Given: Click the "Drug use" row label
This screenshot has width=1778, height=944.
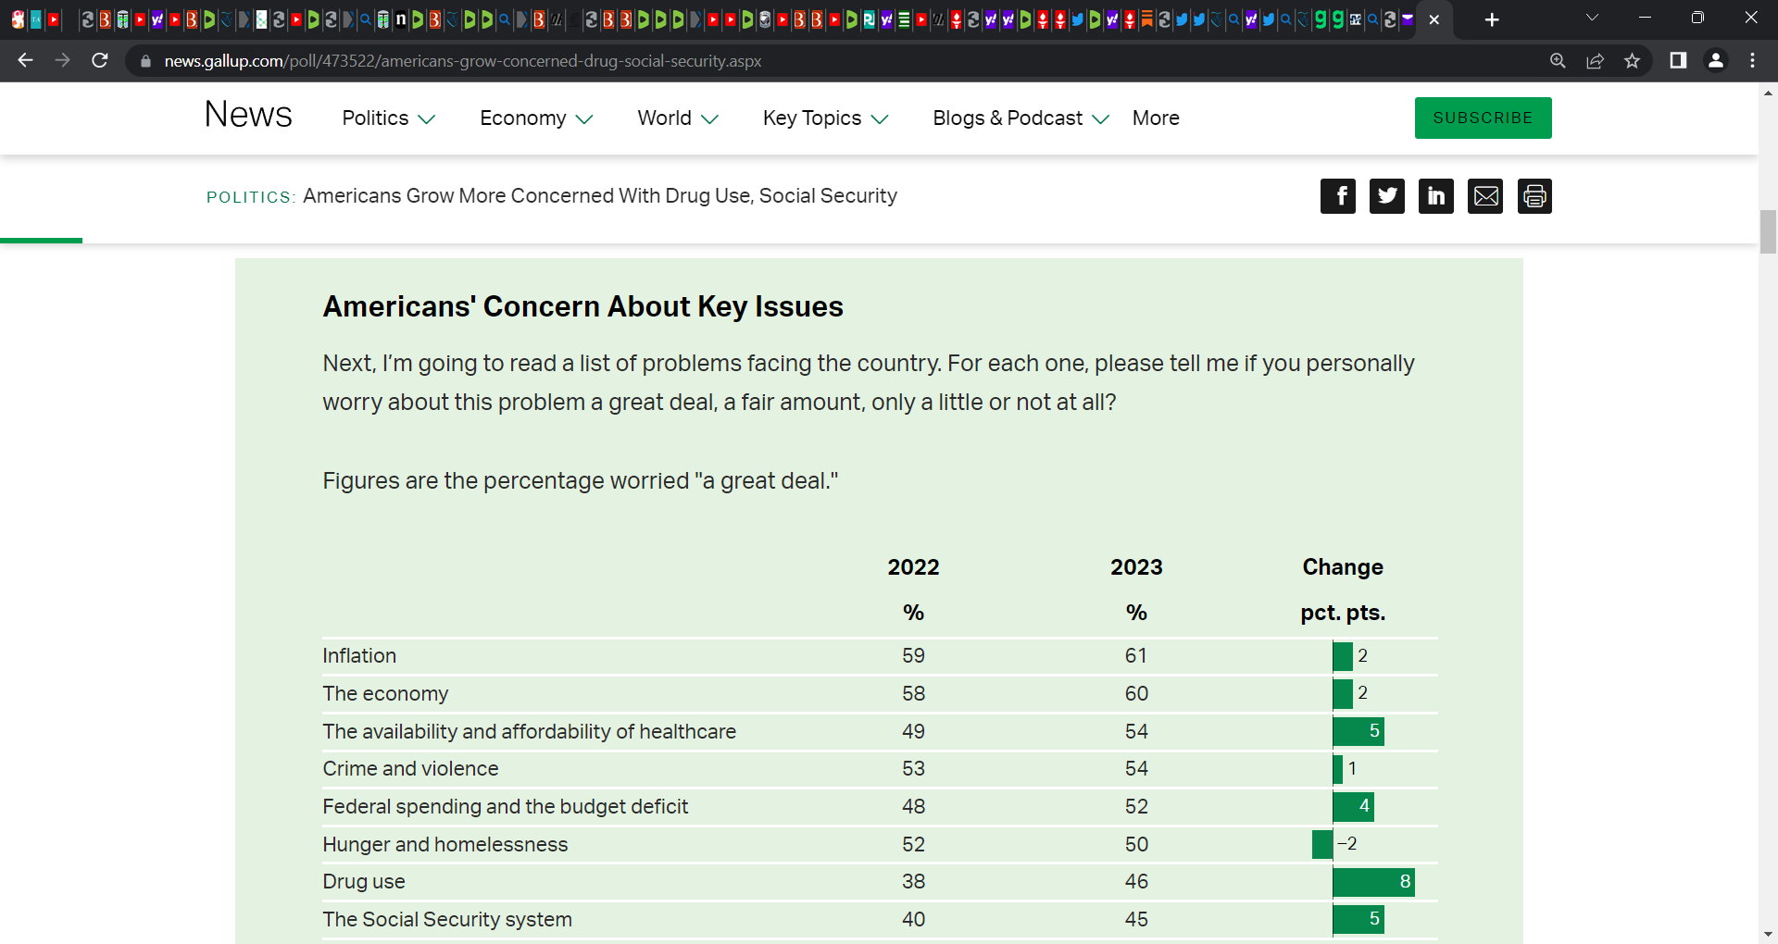Looking at the screenshot, I should click(x=364, y=881).
